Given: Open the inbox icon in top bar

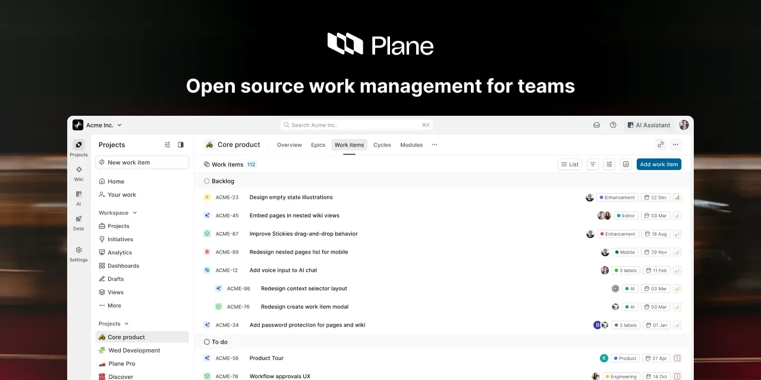Looking at the screenshot, I should pyautogui.click(x=596, y=125).
